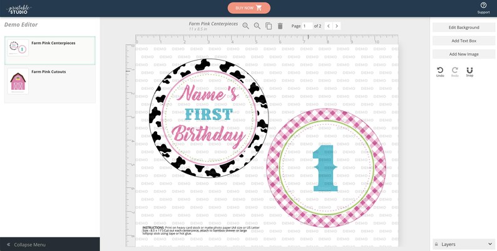
Task: Click the Farm Pink Centerpieces list label
Action: (x=53, y=43)
